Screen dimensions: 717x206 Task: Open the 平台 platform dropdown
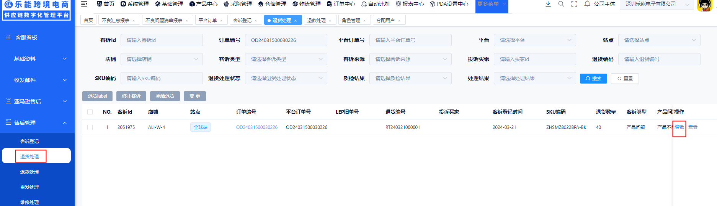tap(534, 40)
